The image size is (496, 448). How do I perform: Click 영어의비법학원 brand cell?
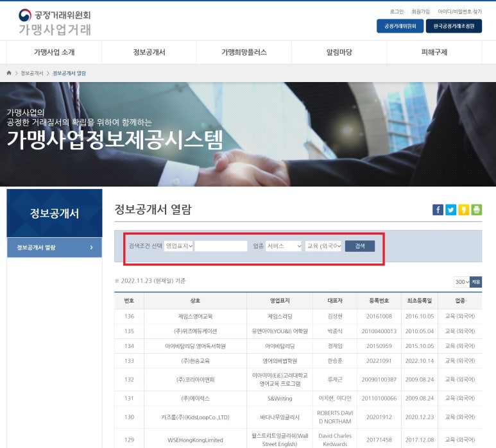pos(280,361)
